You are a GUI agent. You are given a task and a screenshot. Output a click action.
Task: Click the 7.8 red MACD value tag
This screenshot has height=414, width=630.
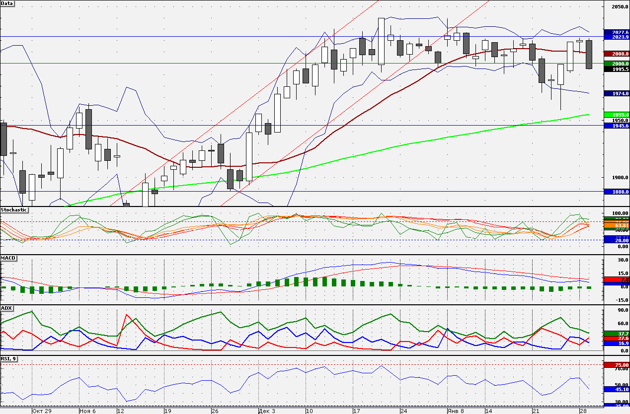(x=617, y=280)
